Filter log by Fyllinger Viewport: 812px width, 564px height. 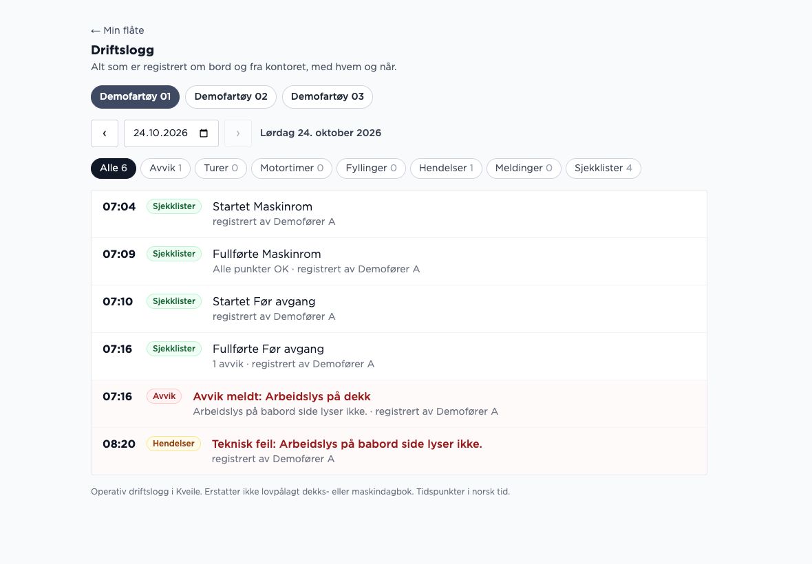372,168
